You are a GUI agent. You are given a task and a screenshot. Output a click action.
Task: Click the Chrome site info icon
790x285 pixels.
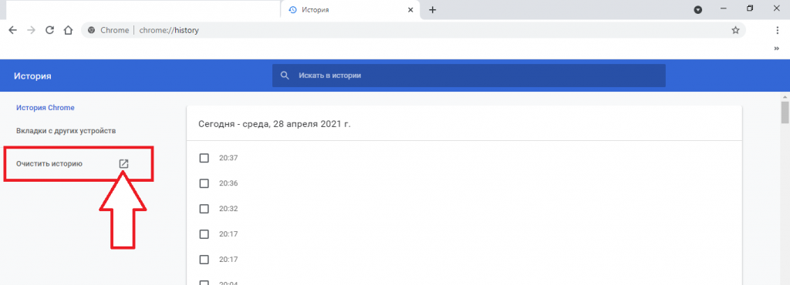point(91,30)
